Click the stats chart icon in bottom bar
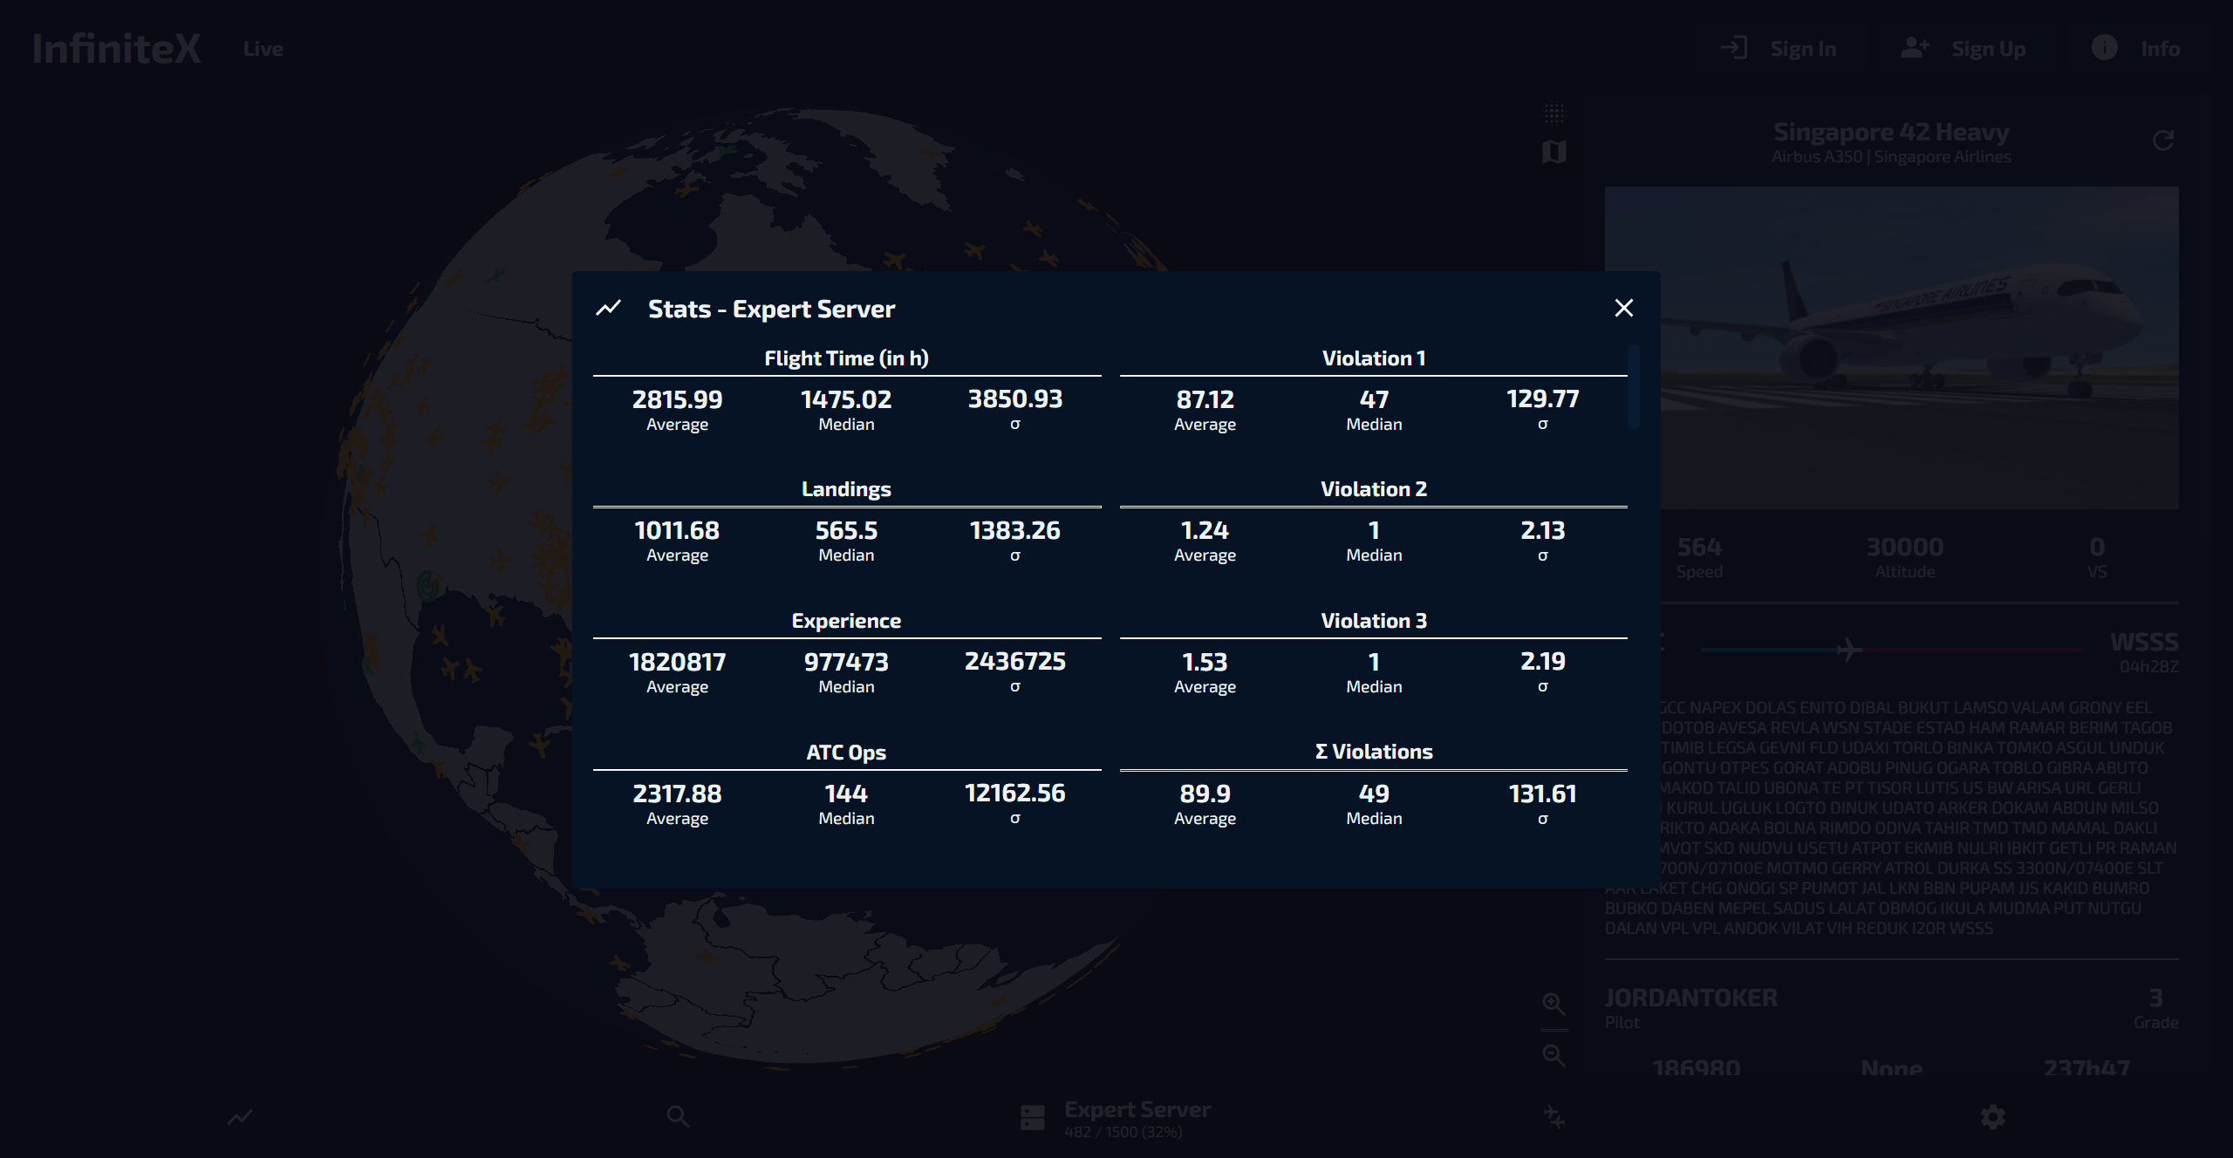Image resolution: width=2233 pixels, height=1158 pixels. [x=240, y=1117]
